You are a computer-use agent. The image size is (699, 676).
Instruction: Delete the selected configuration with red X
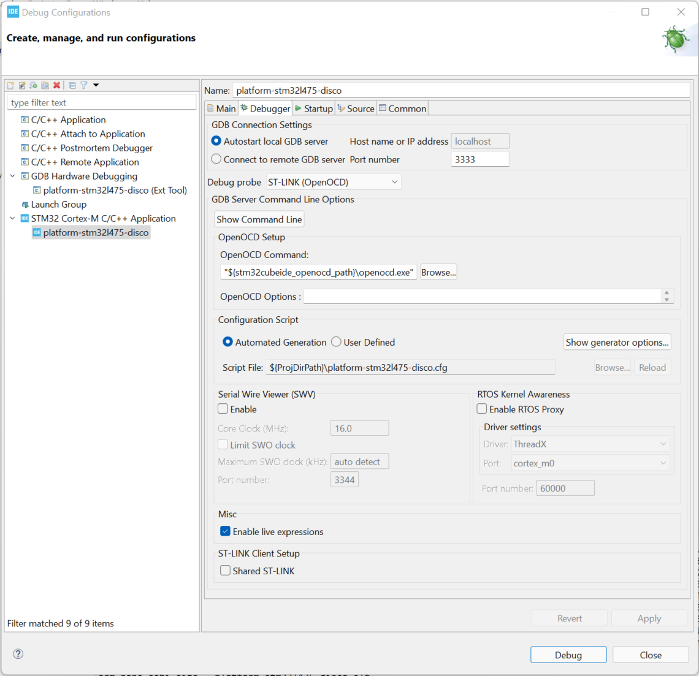[x=56, y=86]
